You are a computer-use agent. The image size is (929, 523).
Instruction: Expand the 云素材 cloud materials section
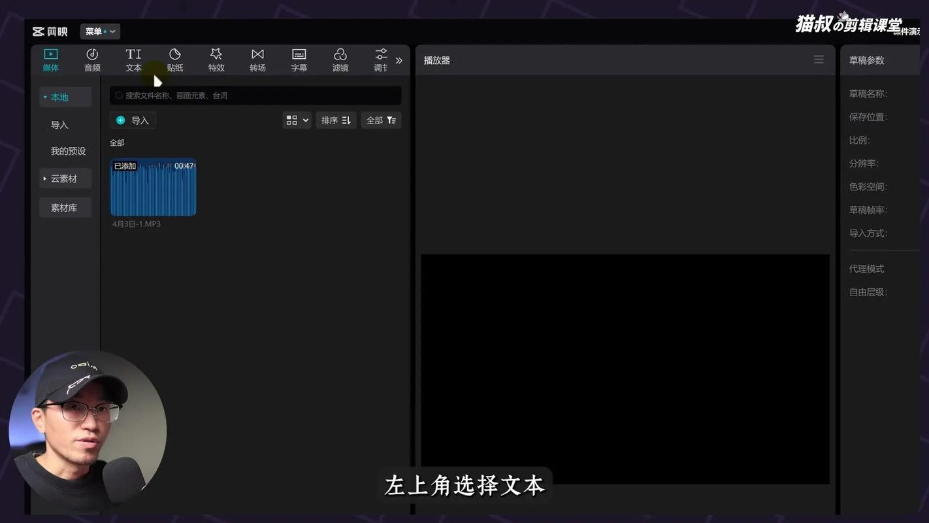click(65, 178)
